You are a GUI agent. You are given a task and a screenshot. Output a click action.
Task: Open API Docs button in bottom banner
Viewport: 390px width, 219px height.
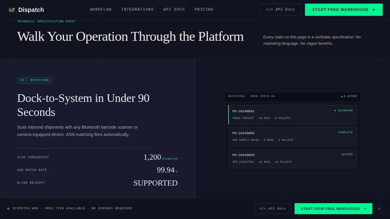tap(272, 209)
